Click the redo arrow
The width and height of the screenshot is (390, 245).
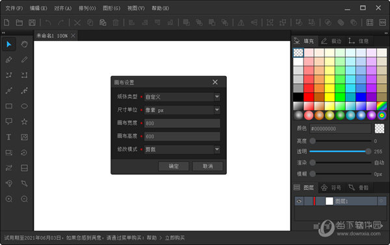60,23
